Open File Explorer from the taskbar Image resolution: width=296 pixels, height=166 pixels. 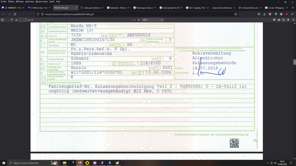click(x=64, y=163)
